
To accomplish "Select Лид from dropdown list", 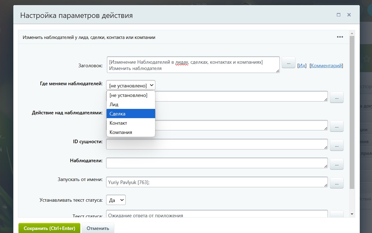I will click(114, 105).
